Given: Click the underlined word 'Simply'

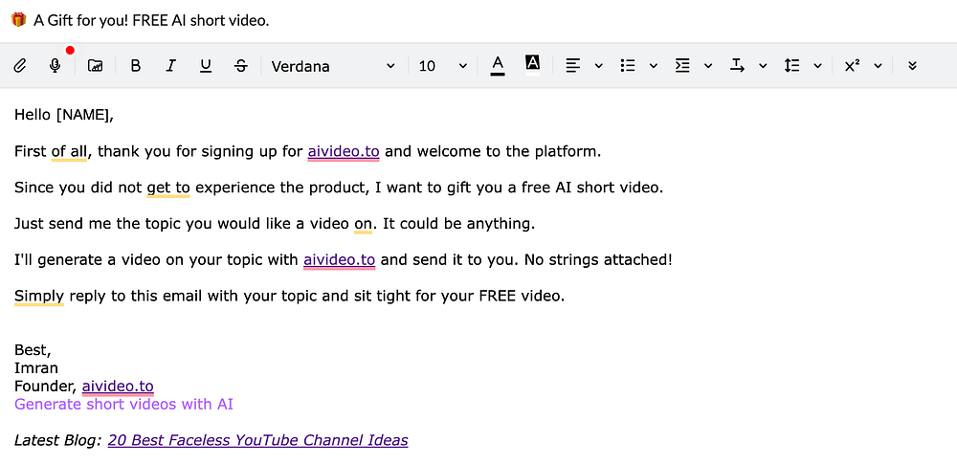Looking at the screenshot, I should pyautogui.click(x=39, y=297).
